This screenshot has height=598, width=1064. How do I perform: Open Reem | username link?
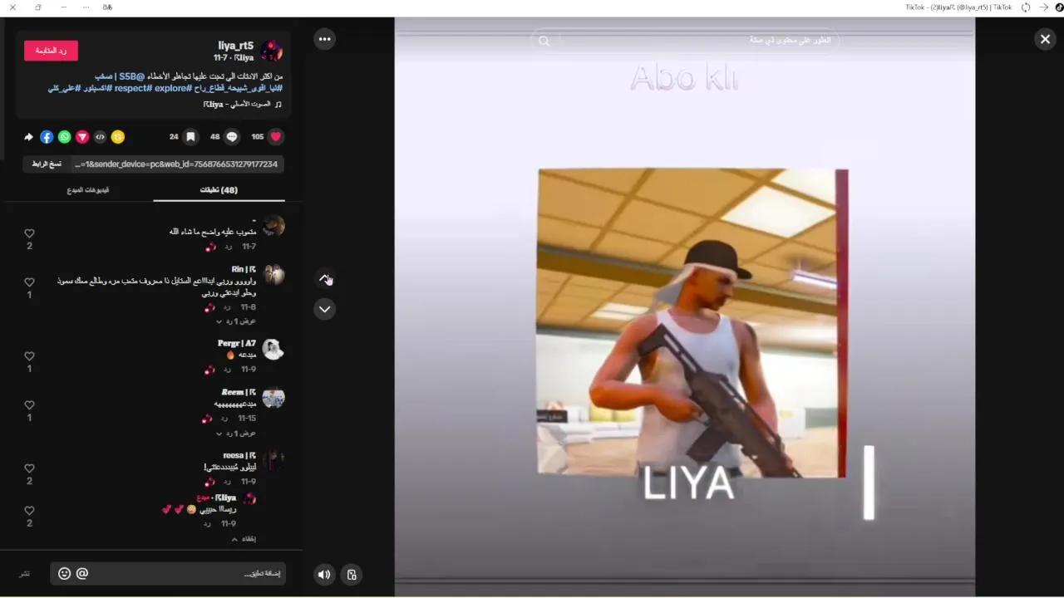tap(239, 392)
